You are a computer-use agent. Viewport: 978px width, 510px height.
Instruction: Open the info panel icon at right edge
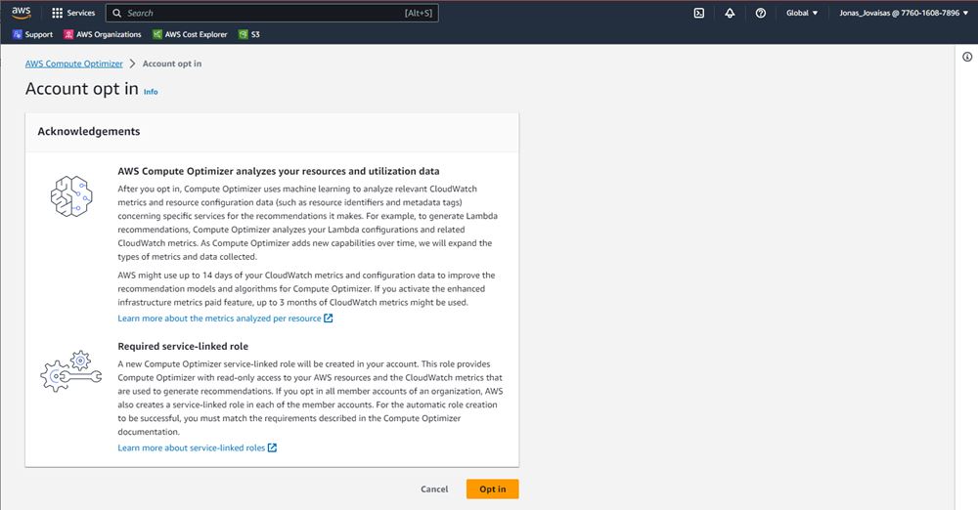[x=967, y=57]
